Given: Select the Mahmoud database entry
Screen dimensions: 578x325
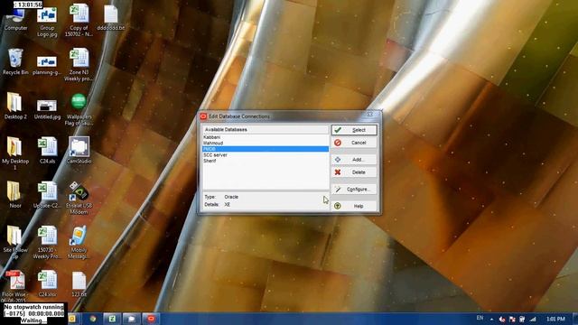Looking at the screenshot, I should [265, 143].
